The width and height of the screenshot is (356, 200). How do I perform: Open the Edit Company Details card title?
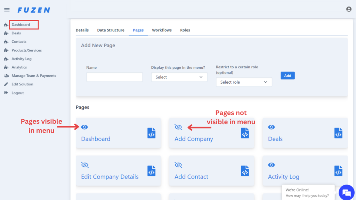tap(110, 177)
